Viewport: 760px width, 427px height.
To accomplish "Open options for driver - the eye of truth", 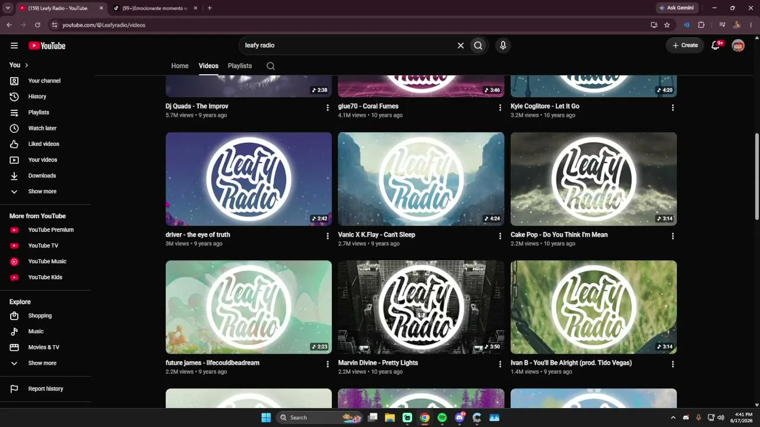I will [x=327, y=236].
